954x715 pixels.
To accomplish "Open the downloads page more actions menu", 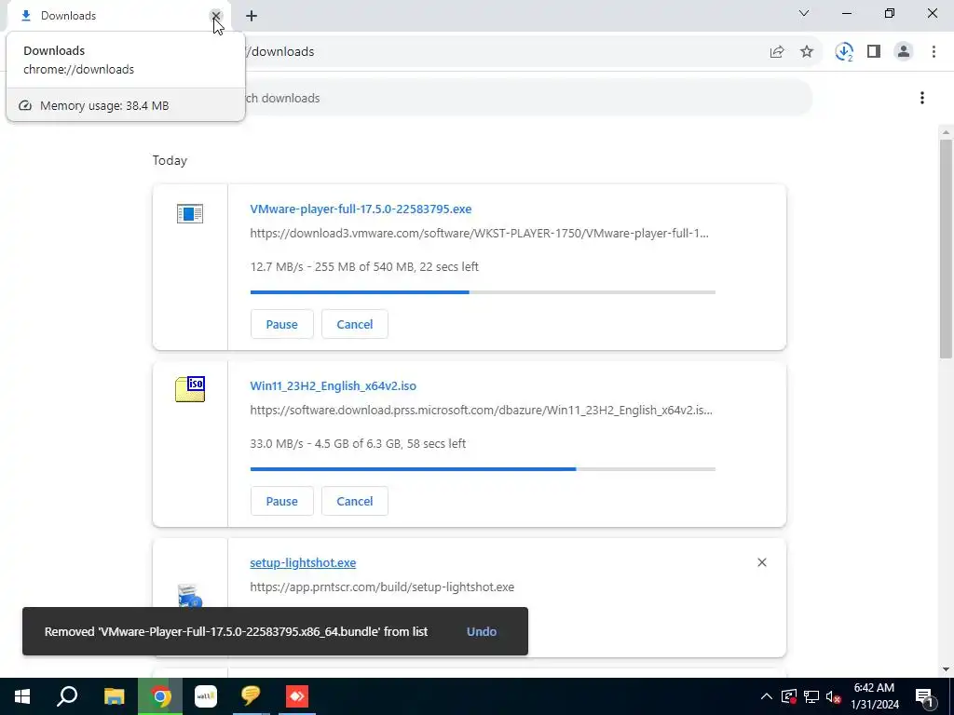I will pos(921,98).
